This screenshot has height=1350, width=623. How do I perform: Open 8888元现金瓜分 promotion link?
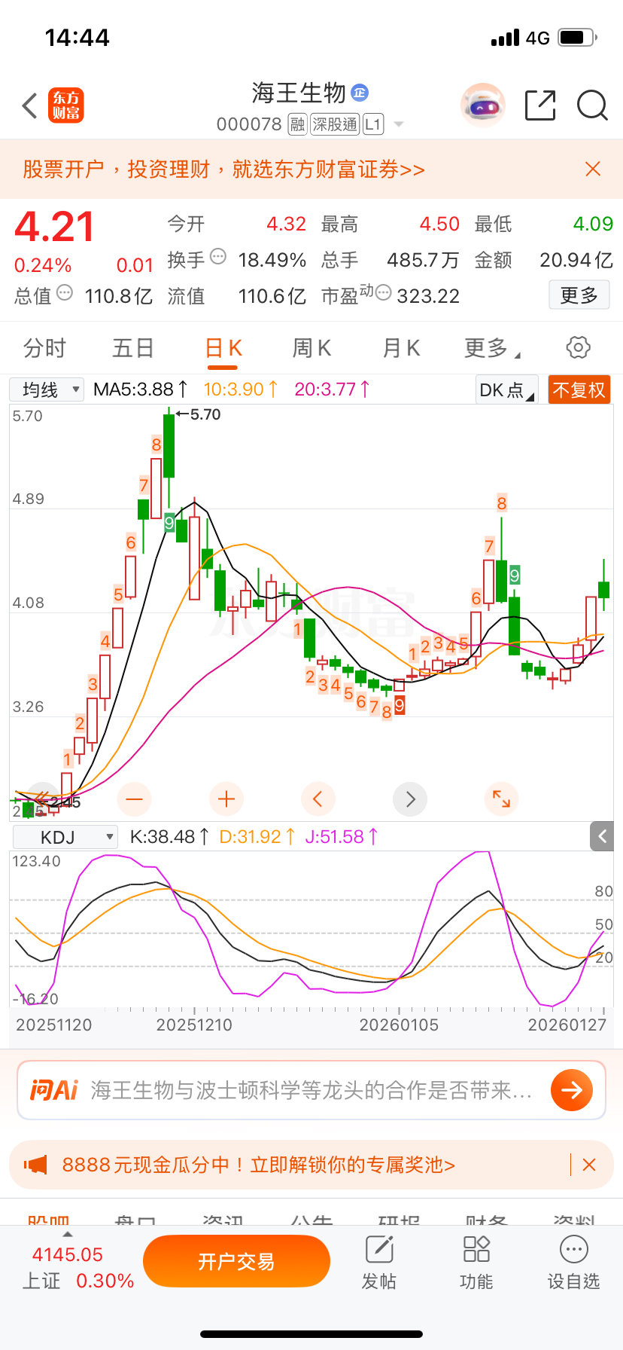coord(258,1165)
